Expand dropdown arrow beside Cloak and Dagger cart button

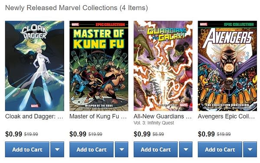pyautogui.click(x=57, y=149)
